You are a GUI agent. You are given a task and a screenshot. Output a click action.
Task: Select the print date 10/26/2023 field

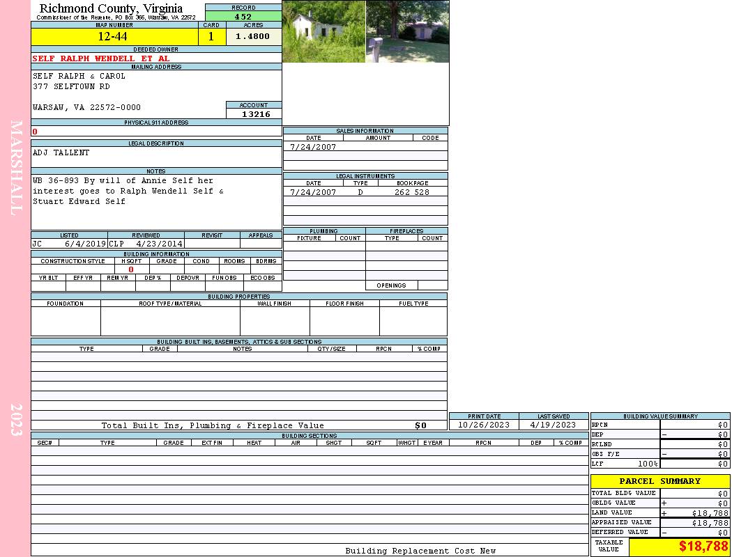(484, 425)
